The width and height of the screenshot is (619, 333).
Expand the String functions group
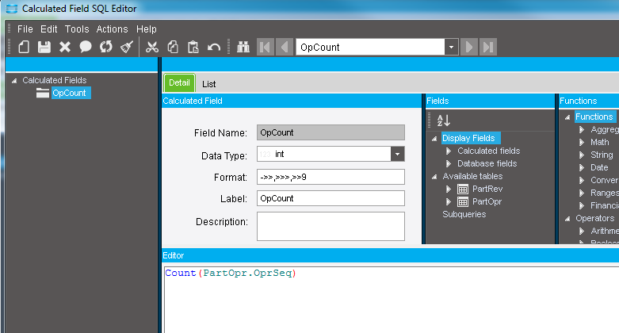[x=582, y=155]
